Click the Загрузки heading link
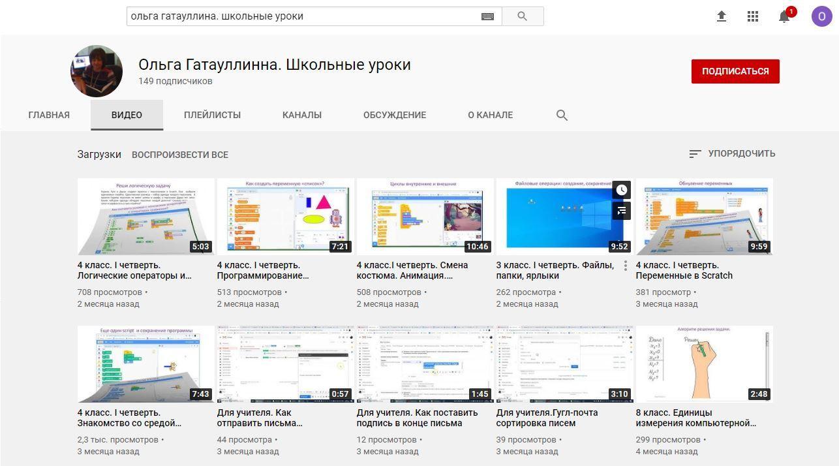Screen dimensions: 839x466 point(99,155)
